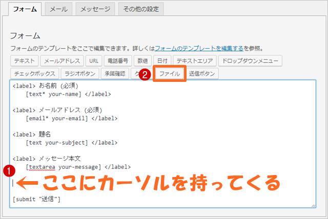
Task: Add a ドロップダウンメニュー tag
Action: (x=250, y=61)
